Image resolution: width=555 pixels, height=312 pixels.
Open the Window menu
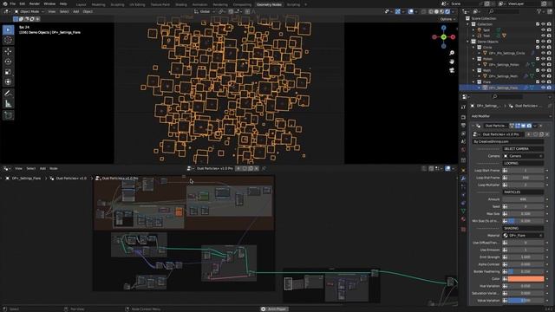pos(49,3)
